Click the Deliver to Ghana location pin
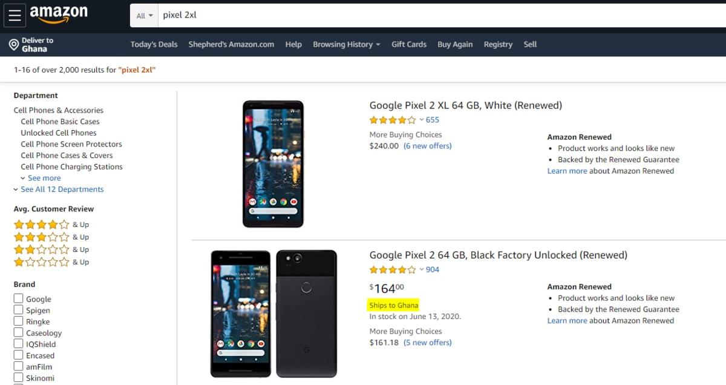Viewport: 726px width, 385px height. [13, 44]
